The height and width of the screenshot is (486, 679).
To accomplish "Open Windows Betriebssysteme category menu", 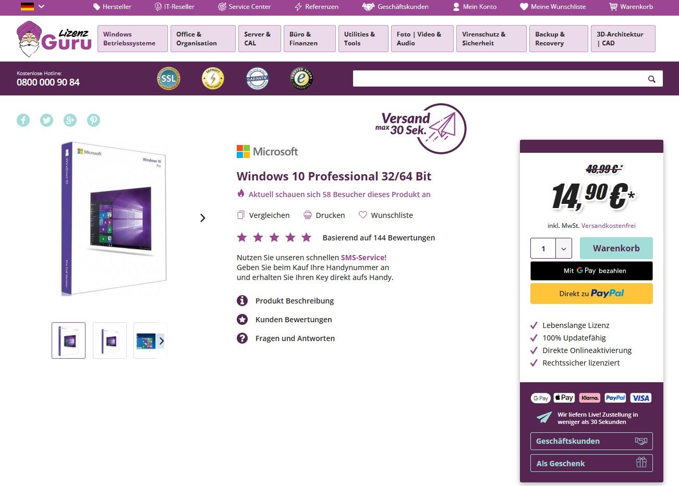I will [x=132, y=39].
